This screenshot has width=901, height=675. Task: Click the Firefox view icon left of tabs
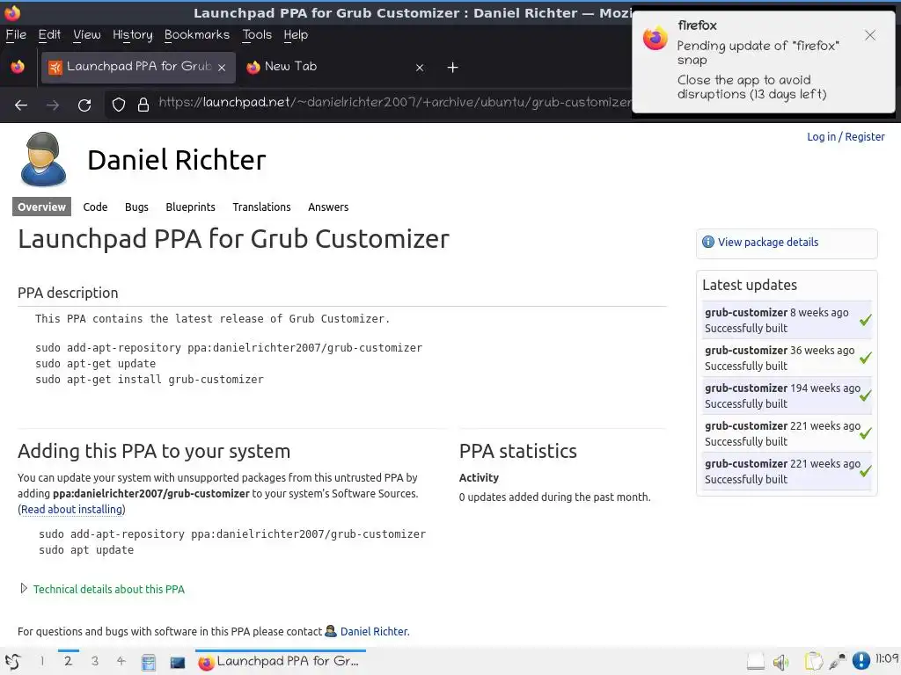pyautogui.click(x=18, y=67)
